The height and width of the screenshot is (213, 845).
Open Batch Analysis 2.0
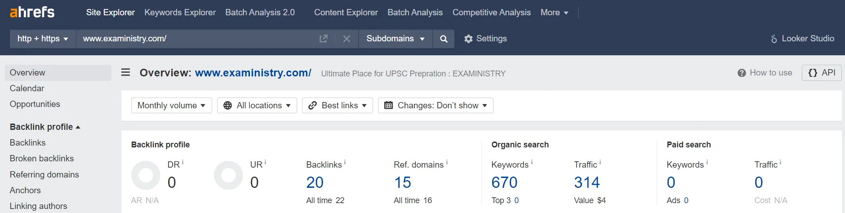pos(260,13)
